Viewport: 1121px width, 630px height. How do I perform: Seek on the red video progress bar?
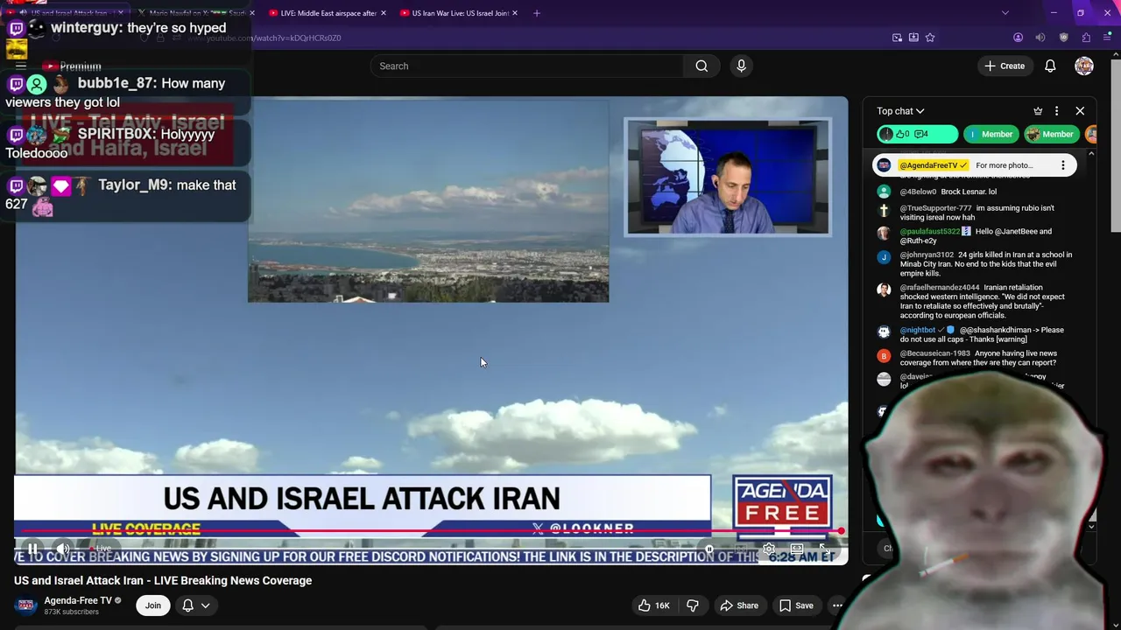(431, 531)
